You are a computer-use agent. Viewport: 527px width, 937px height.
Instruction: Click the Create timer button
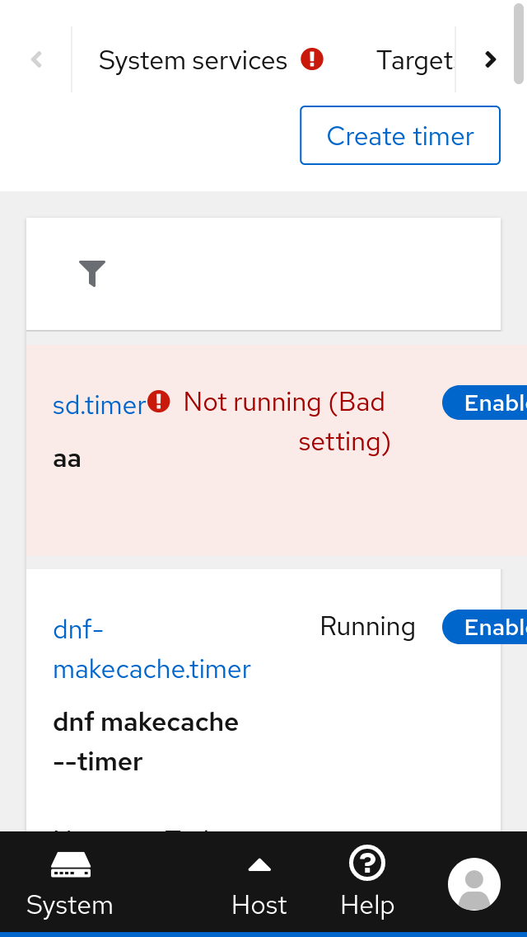[399, 135]
